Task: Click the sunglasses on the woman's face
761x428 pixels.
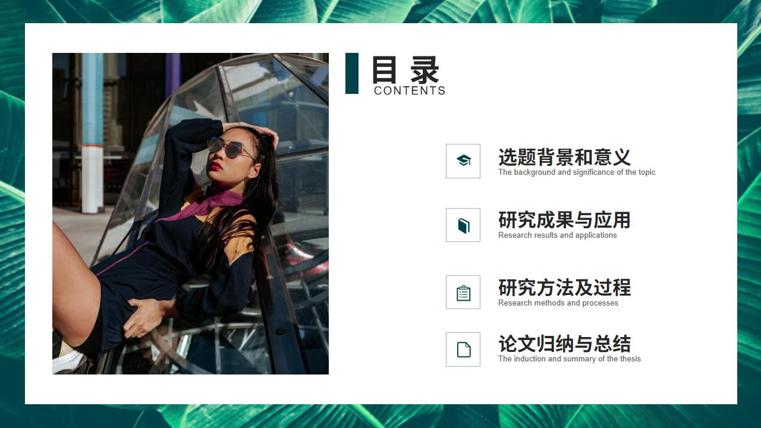Action: coord(230,149)
